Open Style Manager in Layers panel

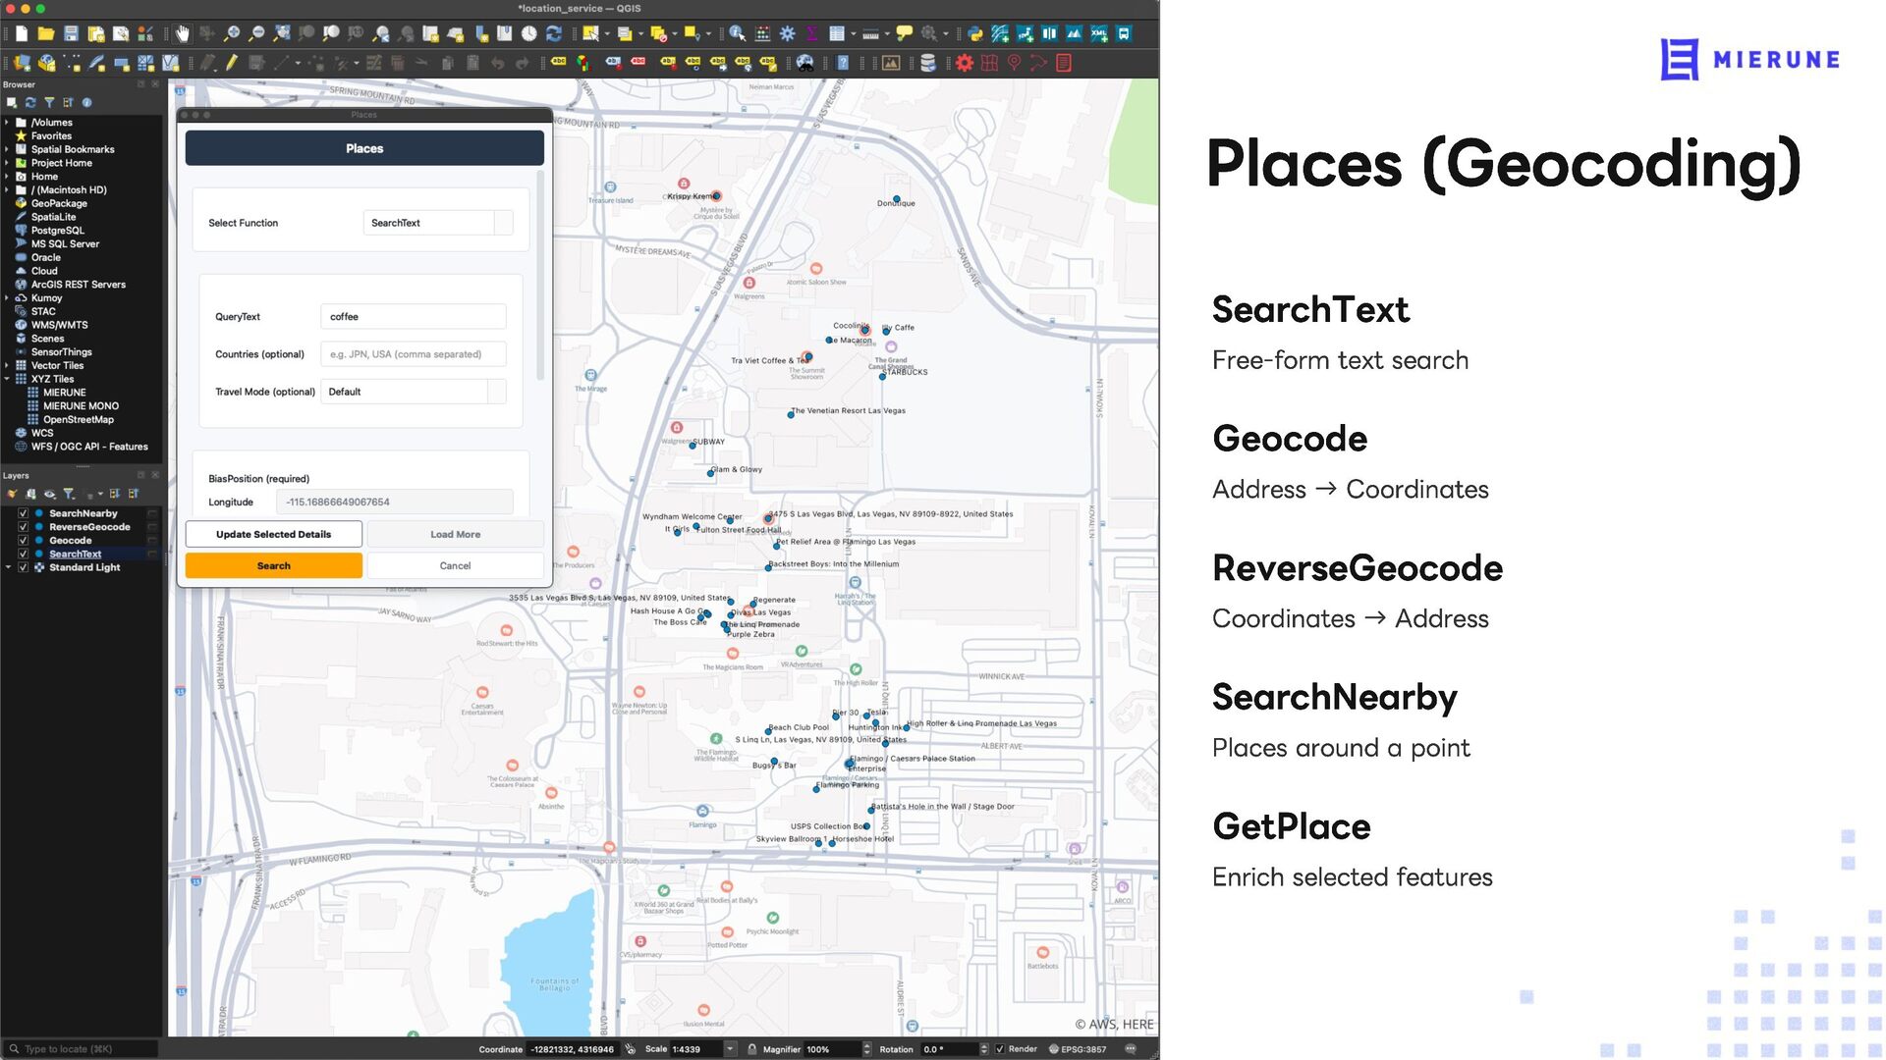(x=12, y=494)
